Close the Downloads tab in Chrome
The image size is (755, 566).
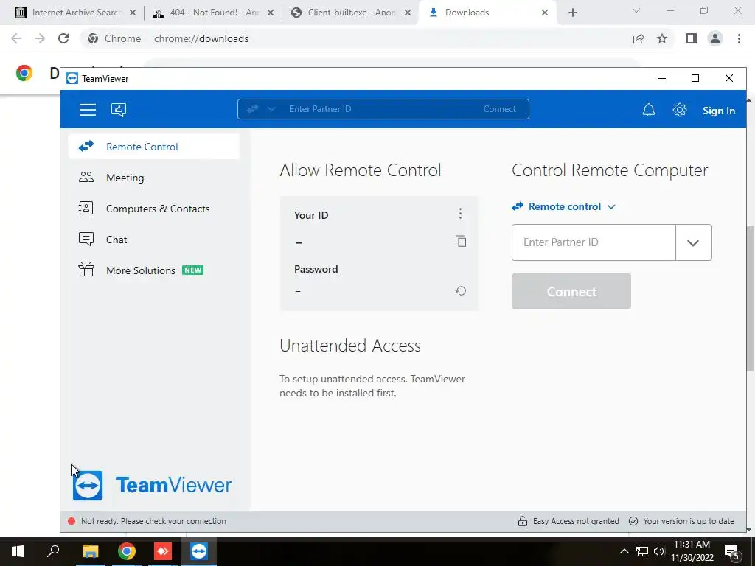click(x=545, y=13)
